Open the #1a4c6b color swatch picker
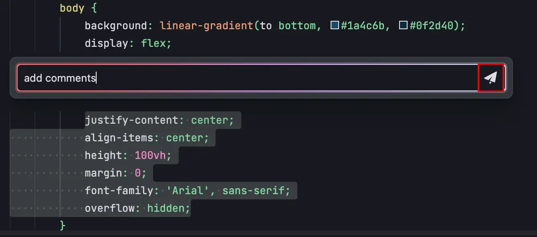Viewport: 537px width, 237px height. coord(334,26)
